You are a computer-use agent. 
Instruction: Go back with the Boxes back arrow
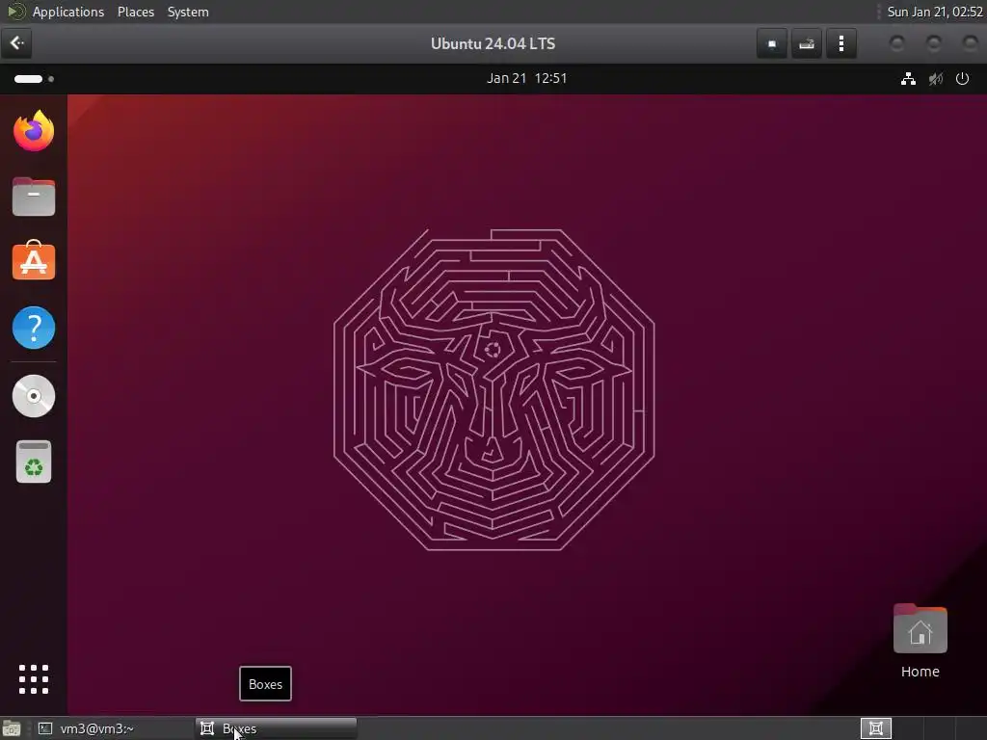[17, 43]
